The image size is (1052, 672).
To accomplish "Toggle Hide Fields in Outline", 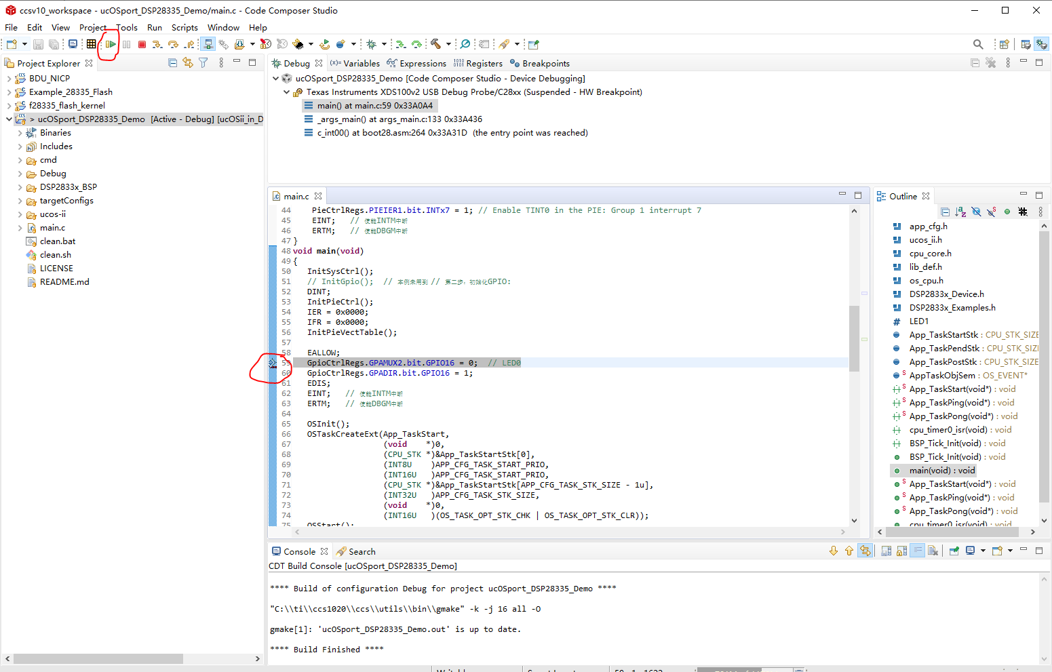I will [x=976, y=212].
